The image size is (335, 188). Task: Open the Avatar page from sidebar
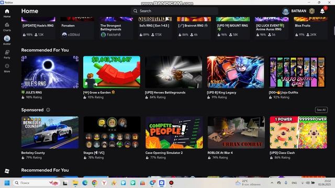tap(7, 40)
